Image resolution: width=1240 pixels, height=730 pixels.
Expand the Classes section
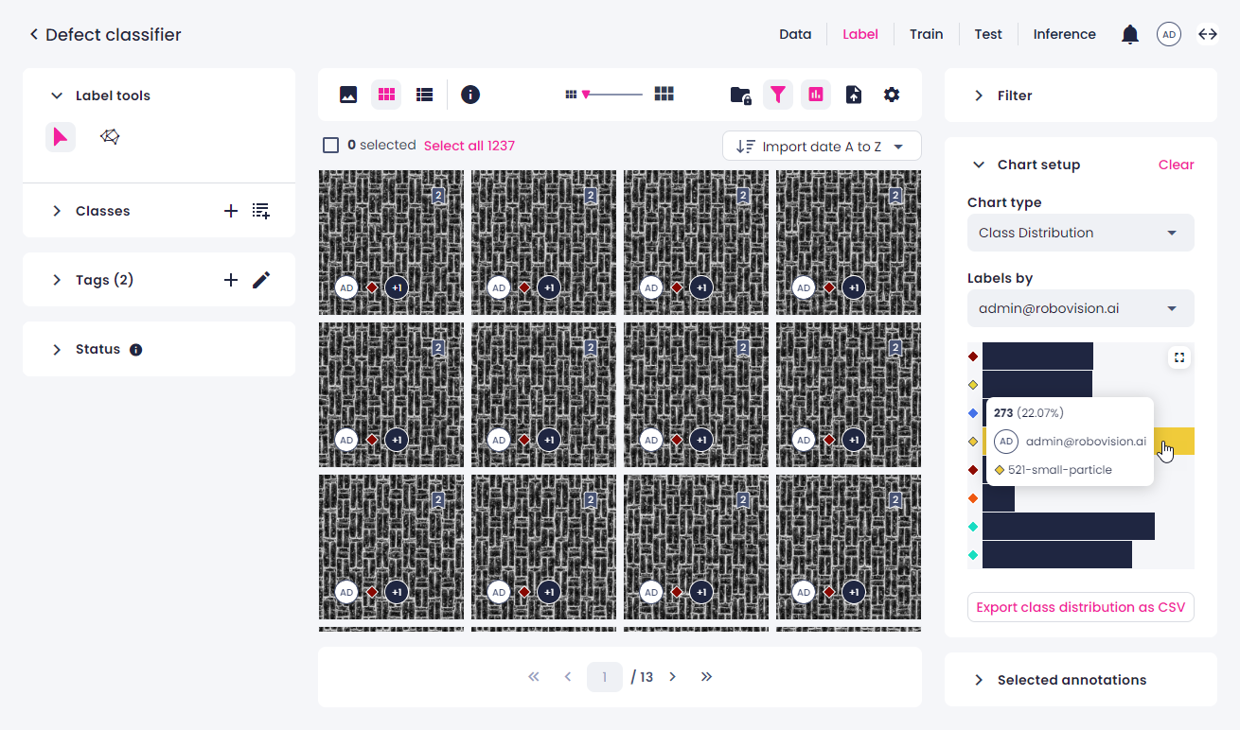[x=57, y=211]
